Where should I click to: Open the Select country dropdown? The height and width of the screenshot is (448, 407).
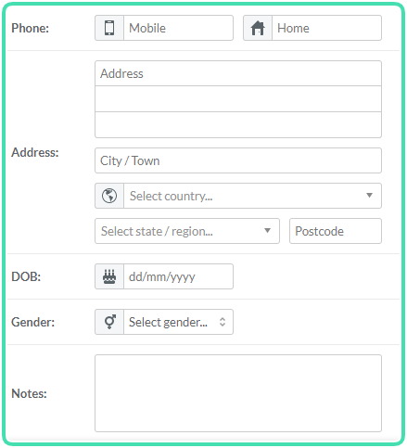(252, 196)
